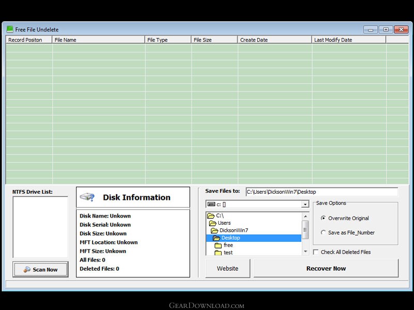Click the Desktop folder icon
The height and width of the screenshot is (310, 414).
pos(216,238)
